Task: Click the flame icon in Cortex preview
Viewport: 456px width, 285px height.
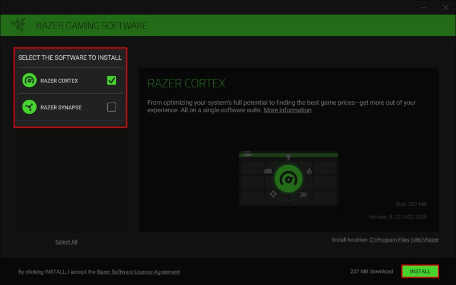Action: pos(310,170)
